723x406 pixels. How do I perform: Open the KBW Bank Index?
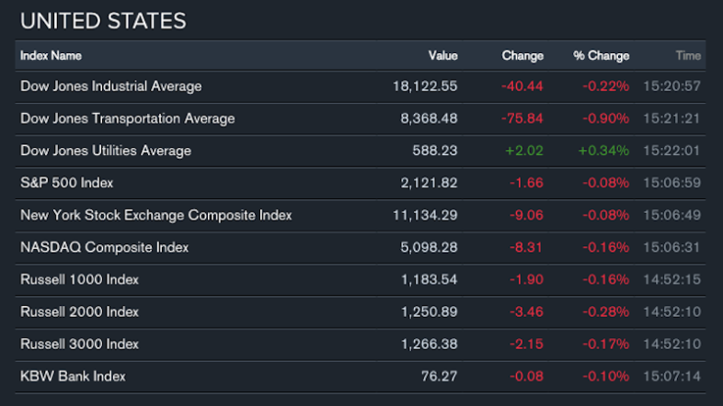click(x=73, y=376)
